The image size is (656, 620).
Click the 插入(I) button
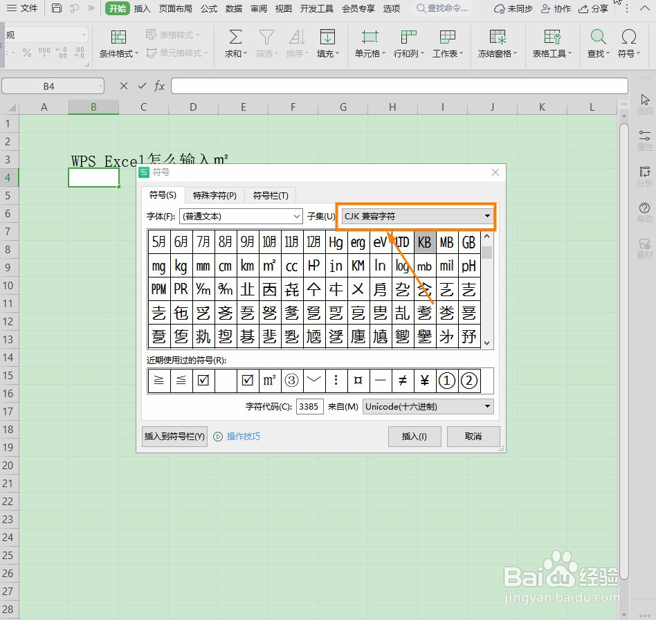[x=414, y=437]
